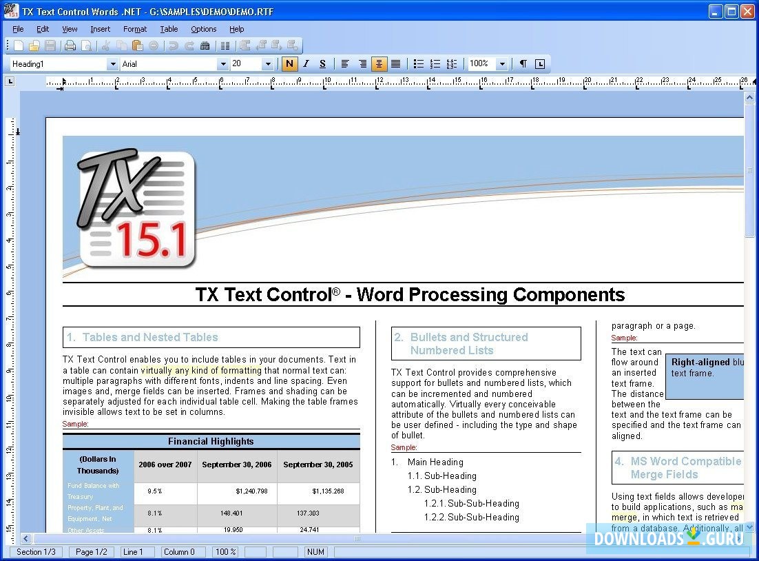
Task: Click the Print Preview icon
Action: pyautogui.click(x=85, y=45)
